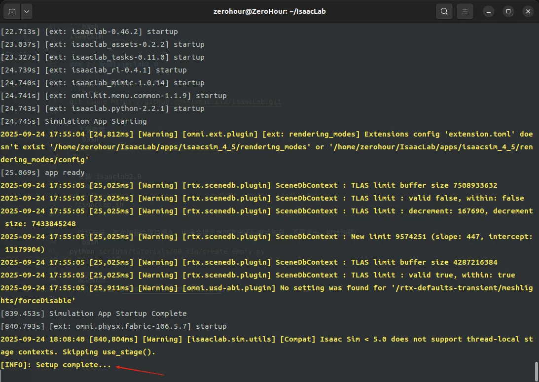Open a new terminal tab
Image resolution: width=539 pixels, height=382 pixels.
point(12,11)
